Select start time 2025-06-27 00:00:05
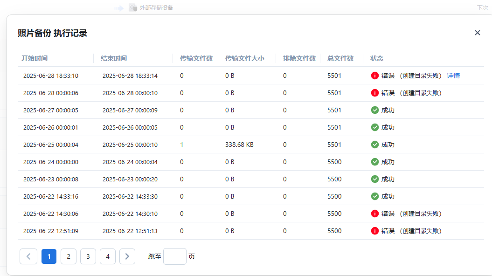The width and height of the screenshot is (492, 276). (51, 110)
